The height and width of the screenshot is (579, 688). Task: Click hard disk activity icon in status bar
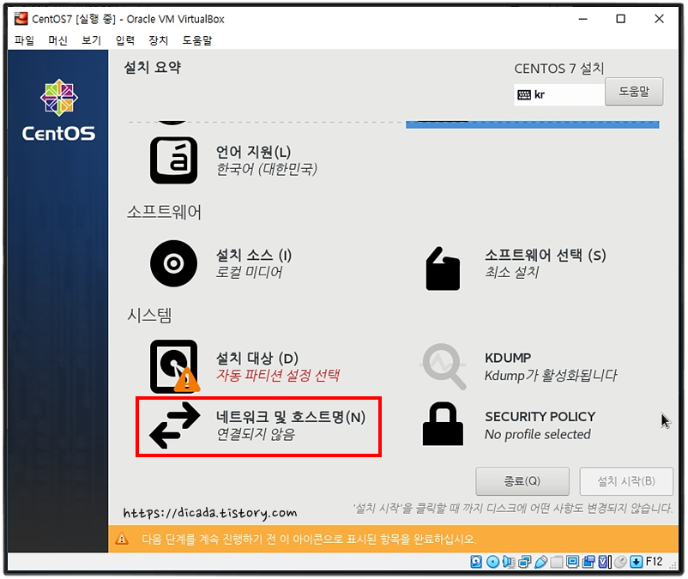pyautogui.click(x=476, y=562)
